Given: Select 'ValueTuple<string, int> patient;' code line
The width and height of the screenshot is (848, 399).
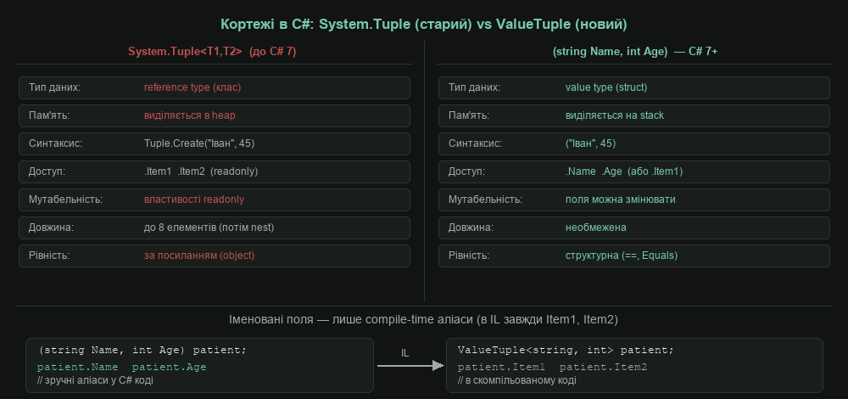Looking at the screenshot, I should (566, 351).
